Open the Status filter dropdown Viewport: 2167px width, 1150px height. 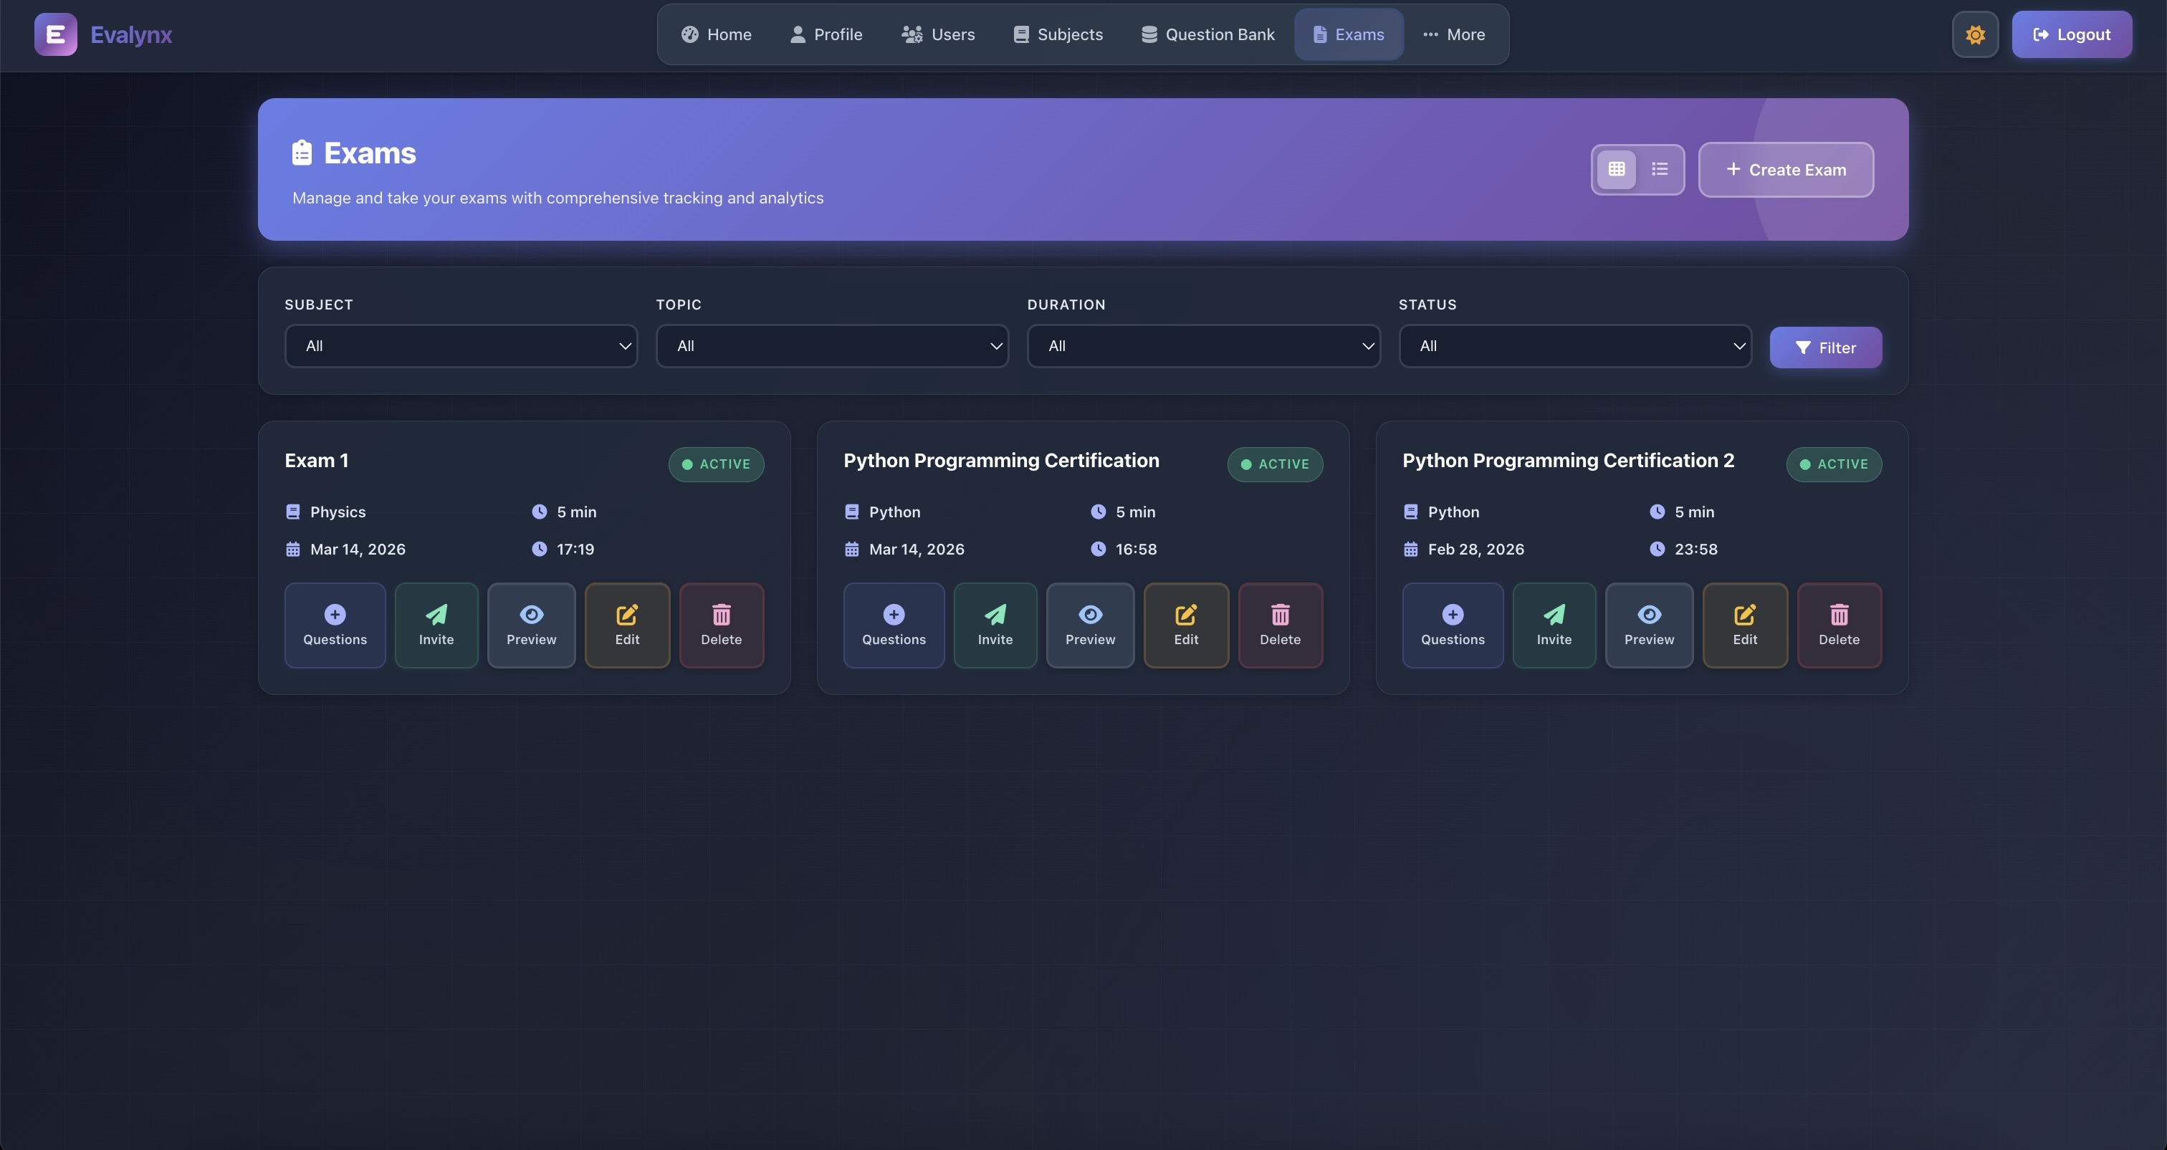[1574, 346]
